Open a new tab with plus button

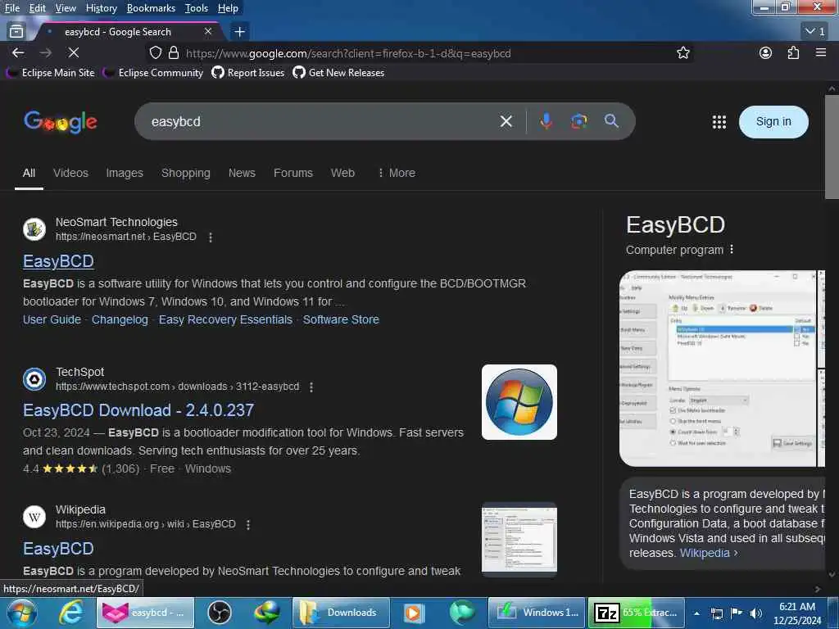(240, 32)
